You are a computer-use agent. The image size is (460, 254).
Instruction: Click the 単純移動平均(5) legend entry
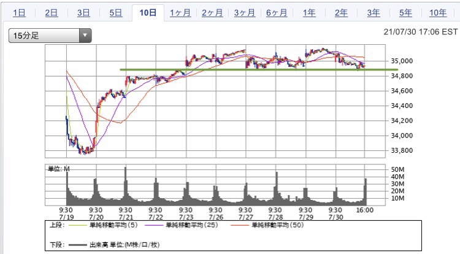tap(113, 225)
